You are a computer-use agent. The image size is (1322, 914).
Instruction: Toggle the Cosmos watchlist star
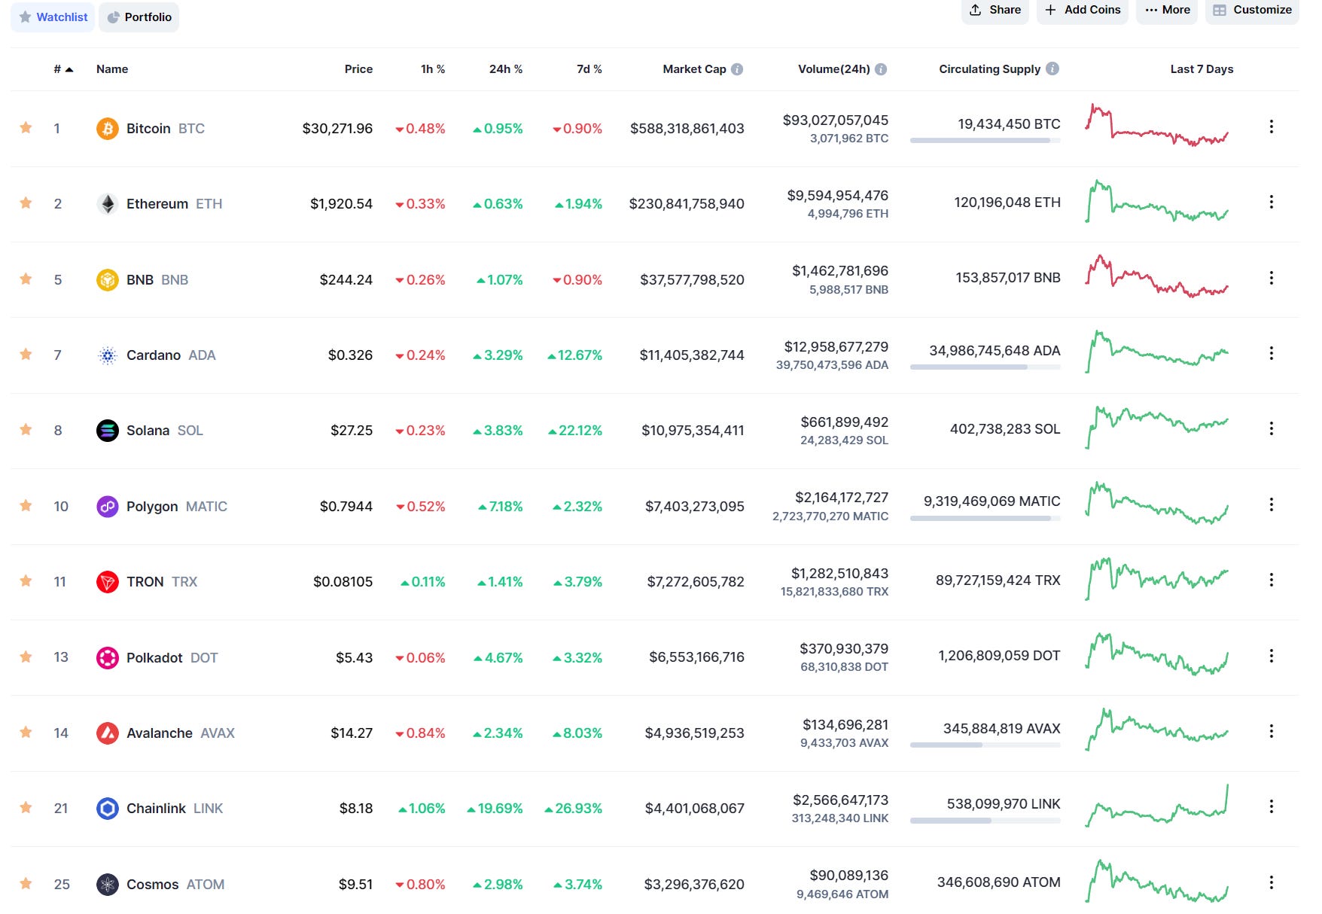pos(26,883)
